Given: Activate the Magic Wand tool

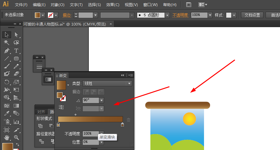Looking at the screenshot, I should click(7, 43).
